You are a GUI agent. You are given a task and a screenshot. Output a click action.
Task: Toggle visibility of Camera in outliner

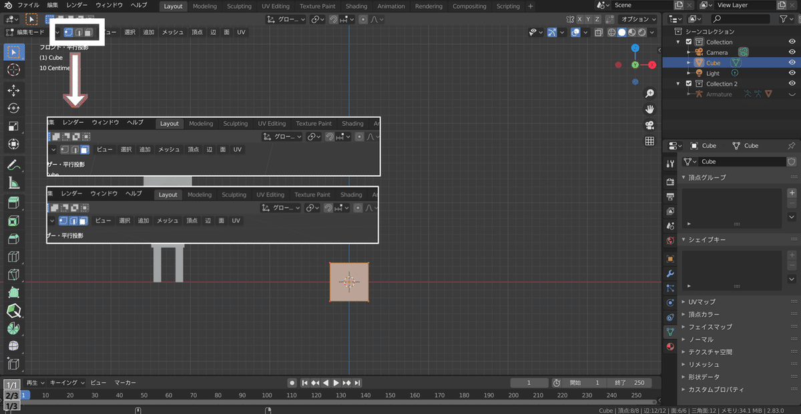coord(792,52)
